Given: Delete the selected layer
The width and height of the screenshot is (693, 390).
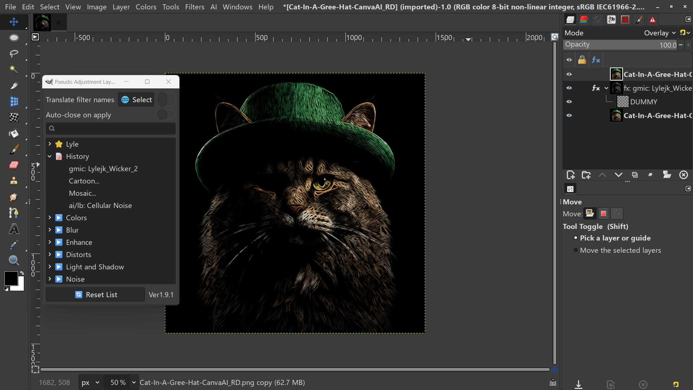Looking at the screenshot, I should 684,175.
